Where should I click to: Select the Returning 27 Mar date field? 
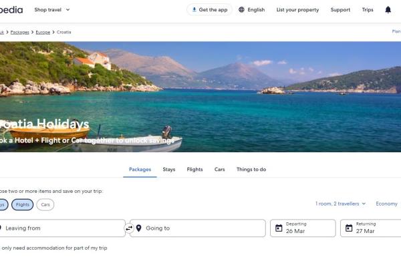click(371, 228)
